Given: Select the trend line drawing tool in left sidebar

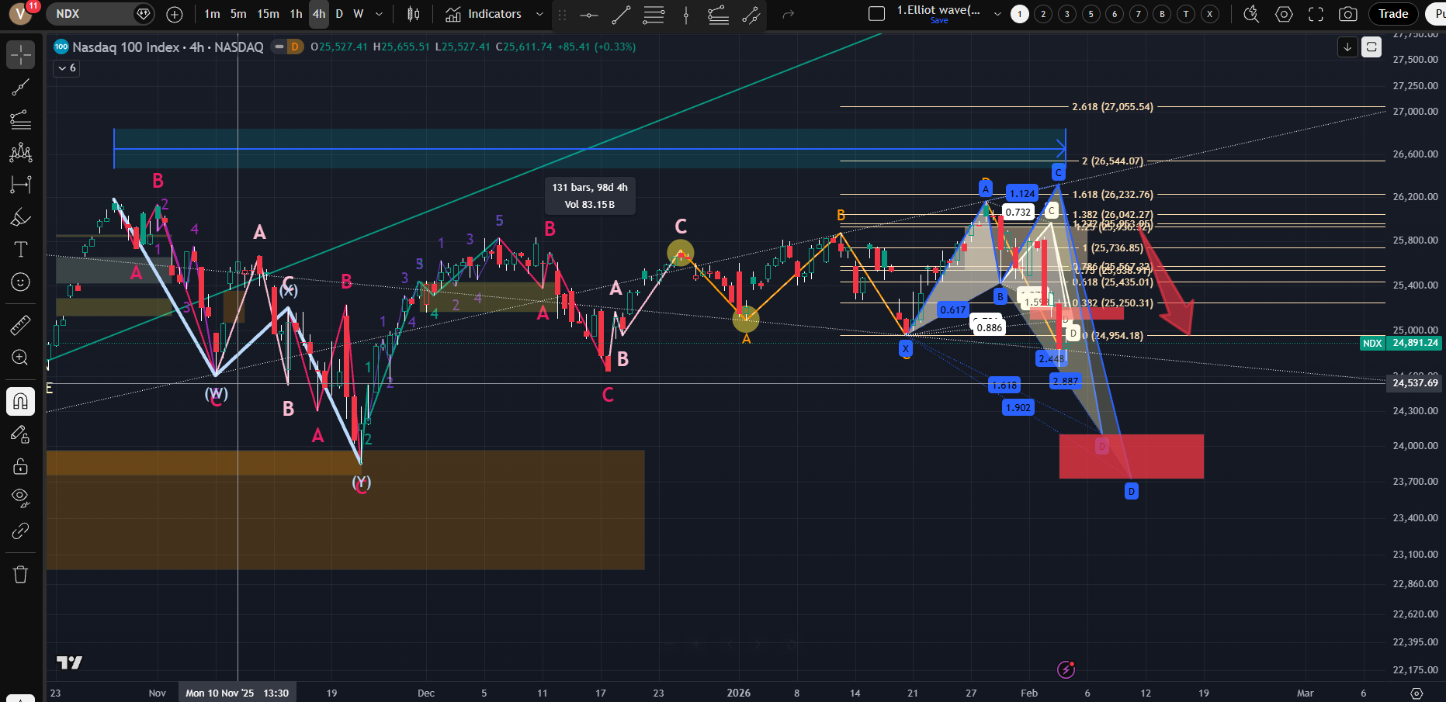Looking at the screenshot, I should click(x=21, y=88).
